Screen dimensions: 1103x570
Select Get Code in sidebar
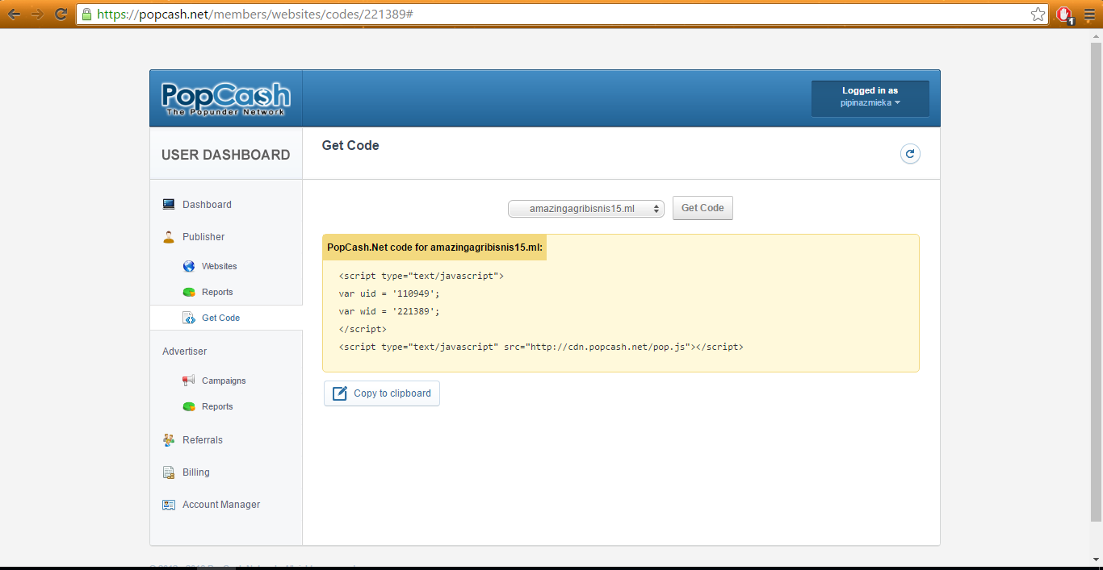coord(221,318)
